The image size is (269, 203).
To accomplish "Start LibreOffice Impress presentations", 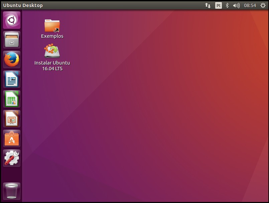I will [11, 119].
